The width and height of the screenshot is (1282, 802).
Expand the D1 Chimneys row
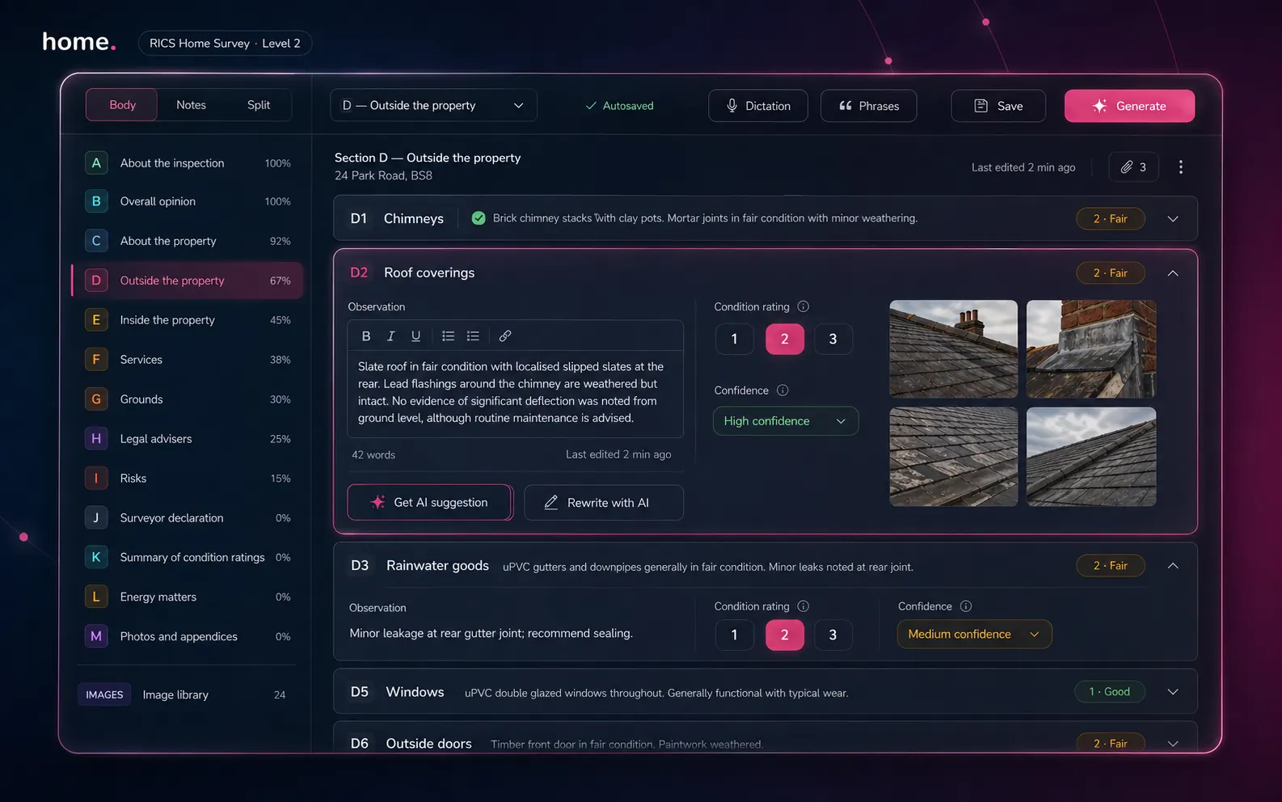tap(1173, 219)
